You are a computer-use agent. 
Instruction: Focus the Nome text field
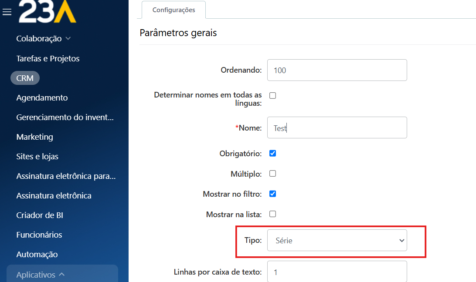point(337,128)
